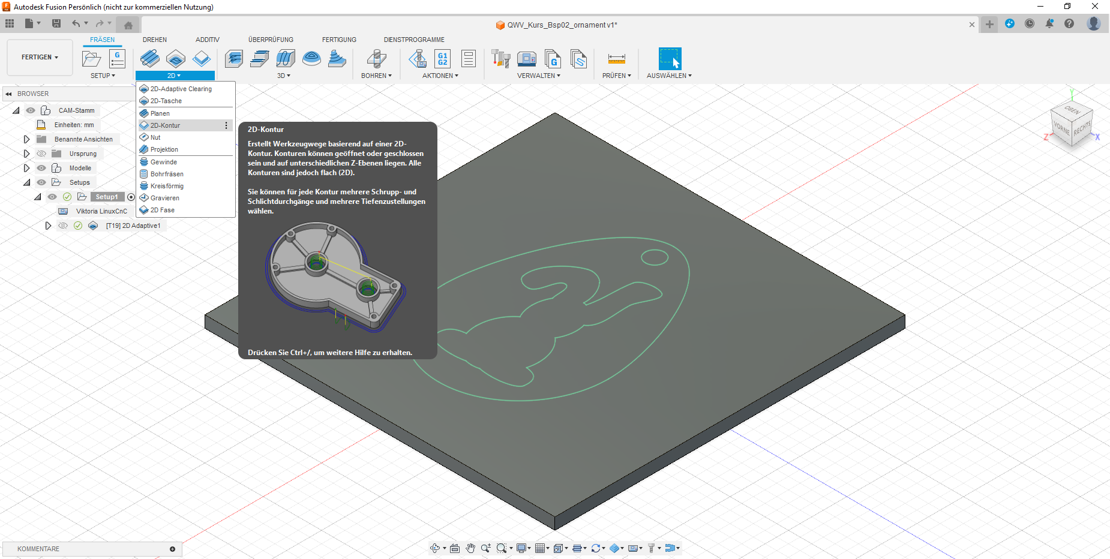
Task: Expand the KOMMENTARE panel
Action: 172,549
